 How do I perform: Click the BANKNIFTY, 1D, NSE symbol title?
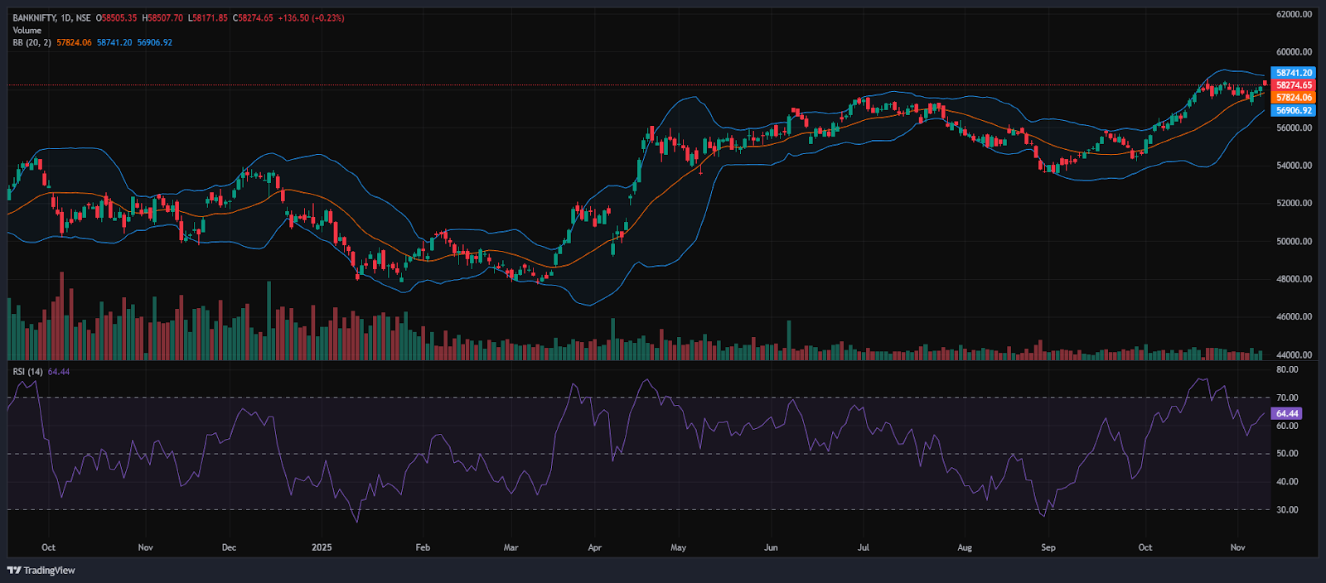click(x=51, y=17)
